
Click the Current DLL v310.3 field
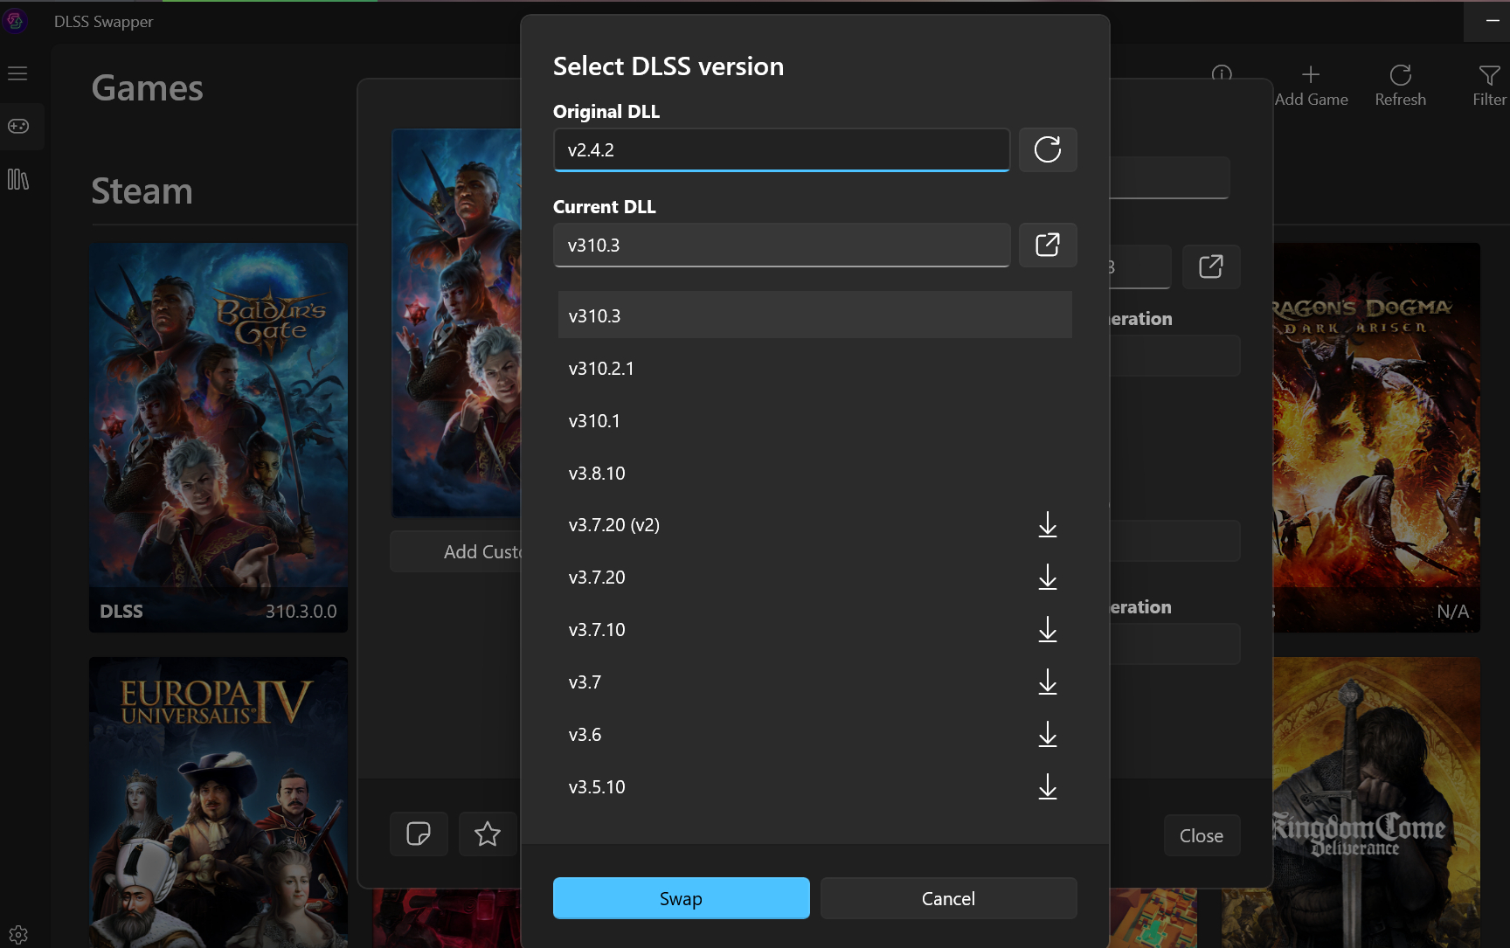(x=781, y=245)
